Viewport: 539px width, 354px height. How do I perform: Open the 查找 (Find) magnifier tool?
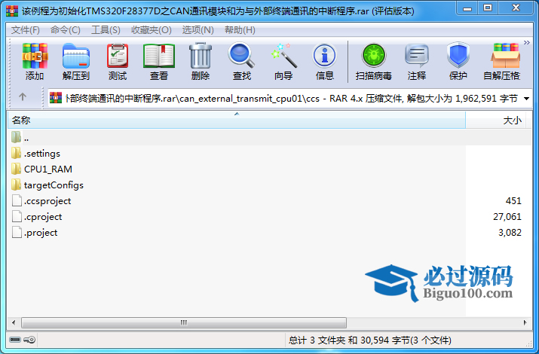coord(242,62)
